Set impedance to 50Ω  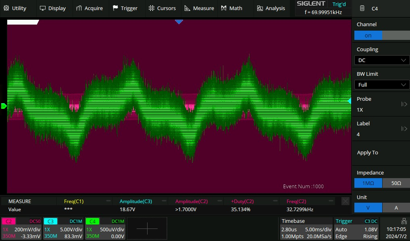pos(396,183)
